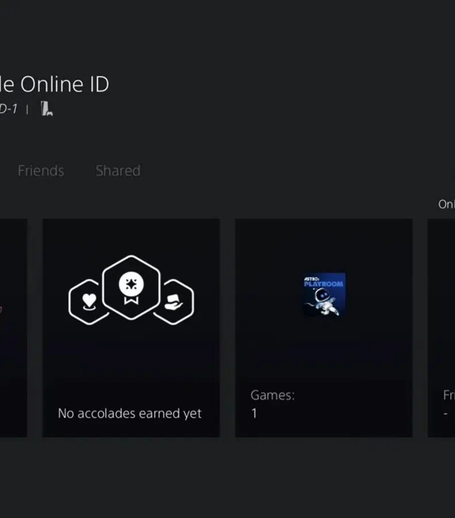Open the Astro's Playroom game thumbnail
The width and height of the screenshot is (455, 518).
[x=324, y=294]
